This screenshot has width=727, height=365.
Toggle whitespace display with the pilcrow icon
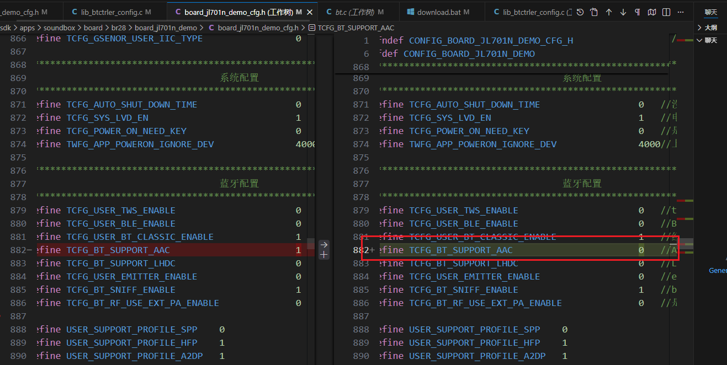[638, 12]
